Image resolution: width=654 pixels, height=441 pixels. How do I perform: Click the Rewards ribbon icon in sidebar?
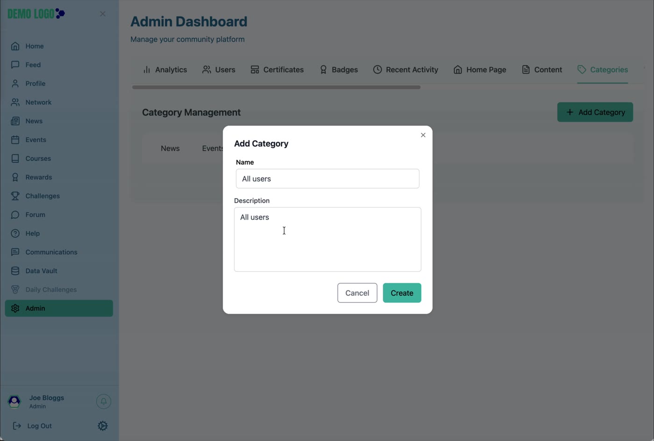[x=15, y=177]
